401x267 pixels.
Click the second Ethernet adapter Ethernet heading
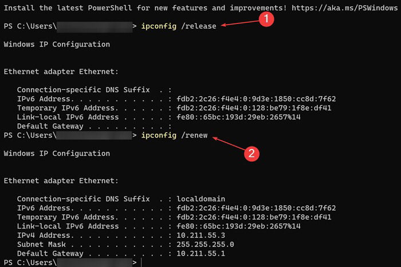pos(61,181)
